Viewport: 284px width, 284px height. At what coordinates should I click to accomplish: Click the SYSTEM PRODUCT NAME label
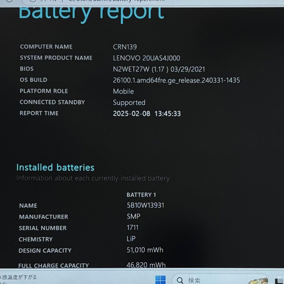click(x=56, y=58)
